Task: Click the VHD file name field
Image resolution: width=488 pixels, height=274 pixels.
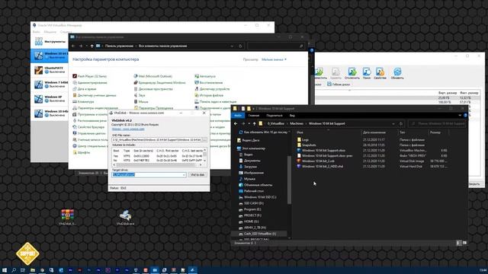Action: [156, 140]
